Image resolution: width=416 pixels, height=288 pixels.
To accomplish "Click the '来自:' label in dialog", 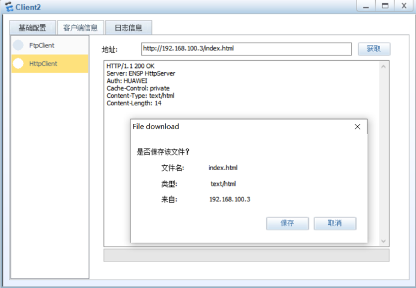I will pos(170,200).
